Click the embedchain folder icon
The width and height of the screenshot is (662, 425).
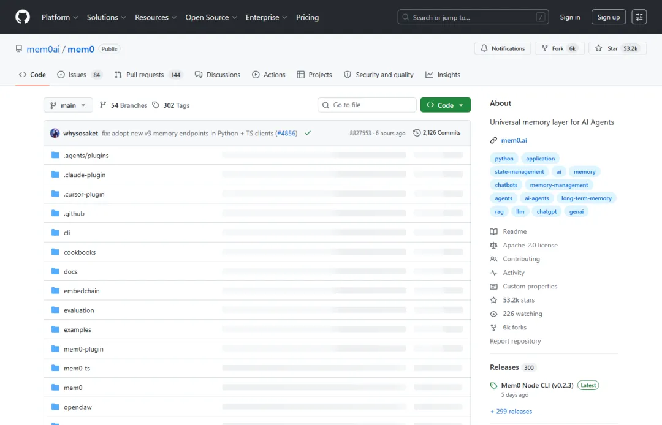pyautogui.click(x=55, y=290)
